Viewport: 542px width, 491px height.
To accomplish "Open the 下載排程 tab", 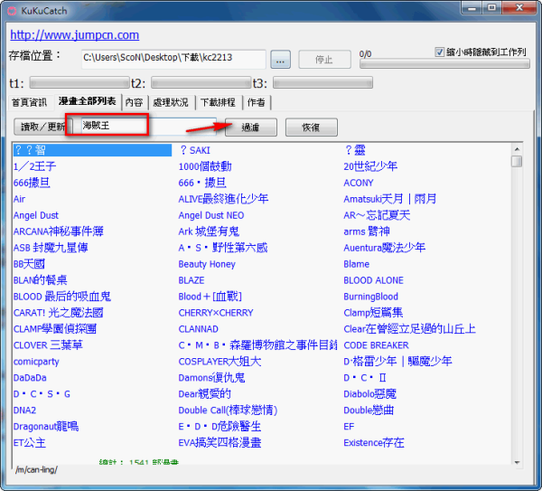I will coord(218,102).
